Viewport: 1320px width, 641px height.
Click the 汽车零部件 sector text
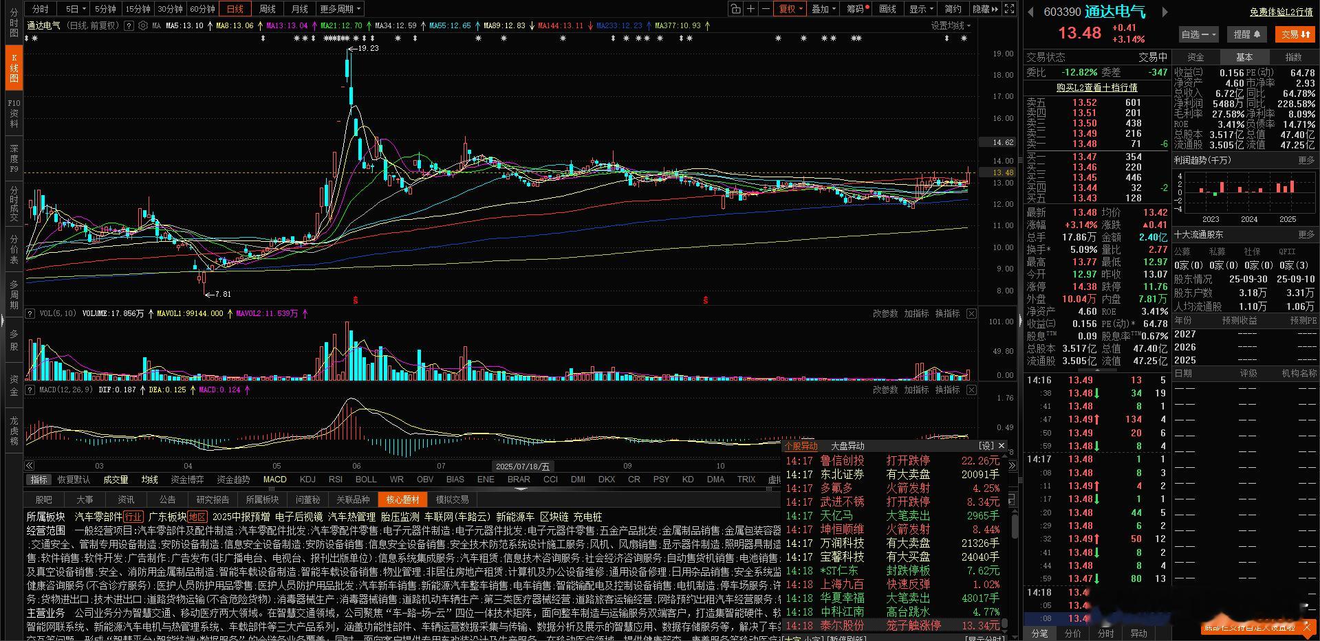[98, 517]
